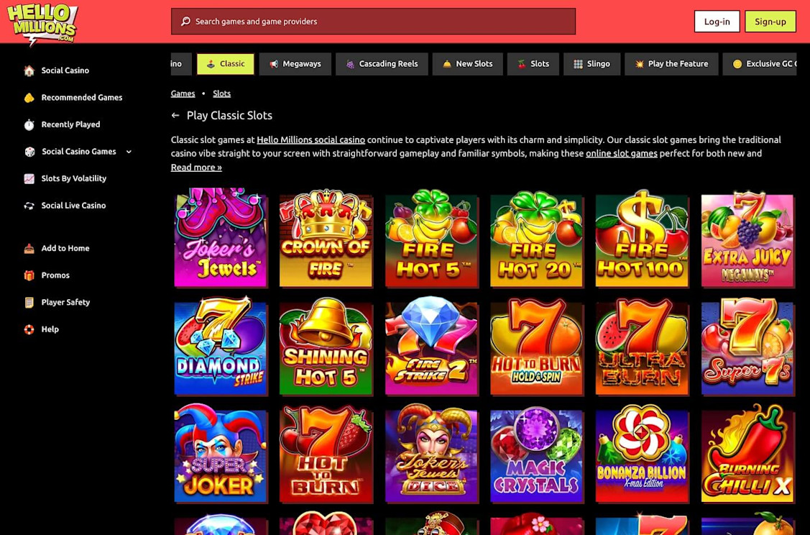Switch to the Megaways tab

click(x=295, y=64)
